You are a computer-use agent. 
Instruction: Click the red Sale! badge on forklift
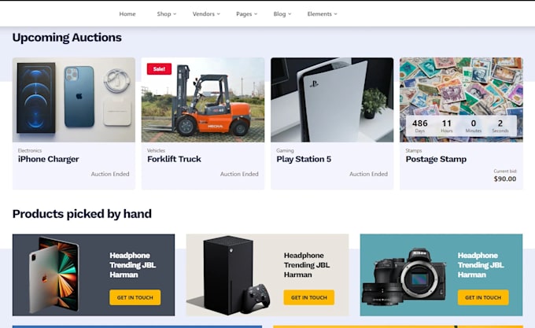click(x=159, y=69)
